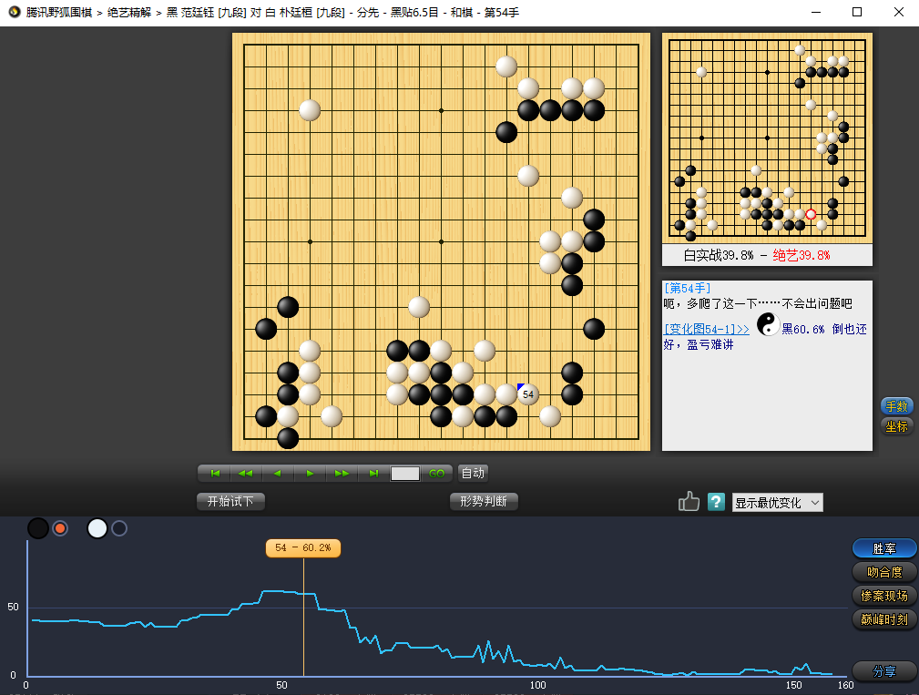Jump to the last move
The width and height of the screenshot is (919, 695).
coord(373,474)
